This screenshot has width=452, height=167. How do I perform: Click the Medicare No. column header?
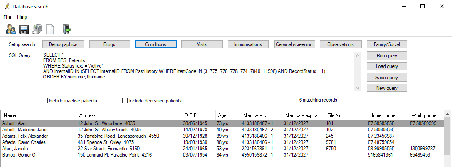click(262, 115)
